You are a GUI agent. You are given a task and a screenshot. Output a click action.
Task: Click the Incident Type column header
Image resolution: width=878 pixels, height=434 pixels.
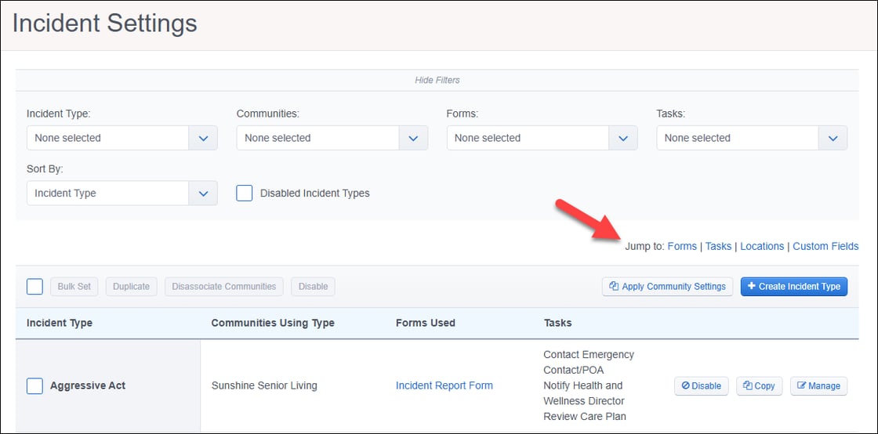(x=60, y=323)
